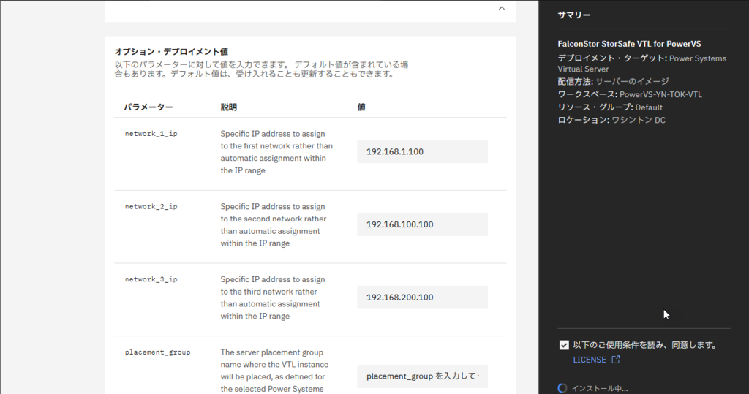Select the network_2_ip parameter name
Screen dimensions: 749x394
point(151,206)
